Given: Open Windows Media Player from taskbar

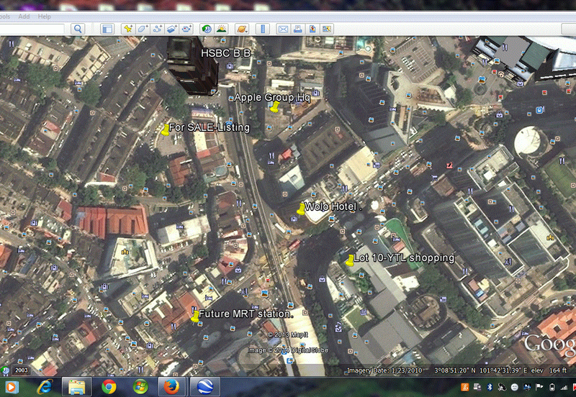Looking at the screenshot, I should click(11, 387).
